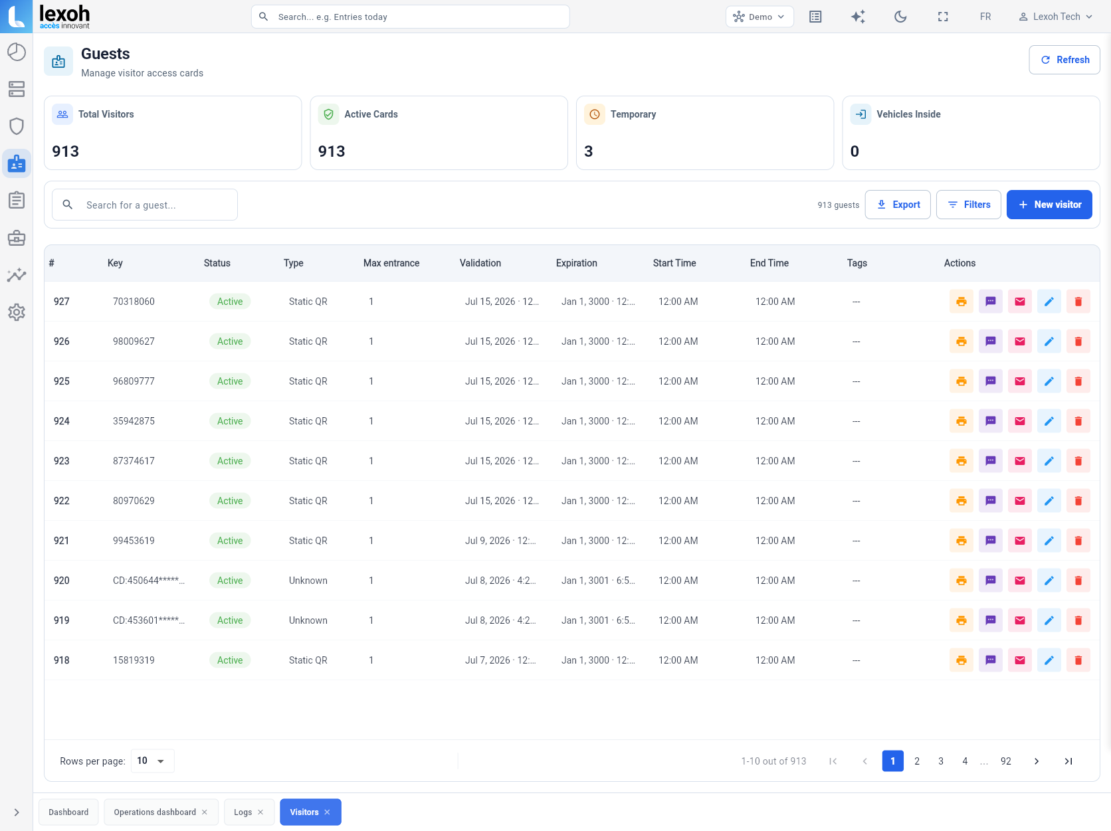
Task: Delete guest 923 with the trash icon
Action: tap(1078, 461)
